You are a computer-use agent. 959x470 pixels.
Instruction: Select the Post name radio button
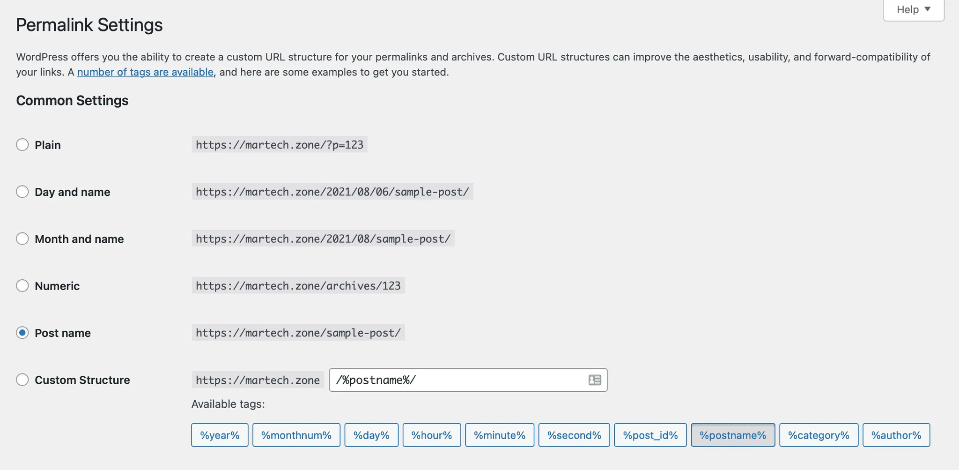(x=22, y=333)
